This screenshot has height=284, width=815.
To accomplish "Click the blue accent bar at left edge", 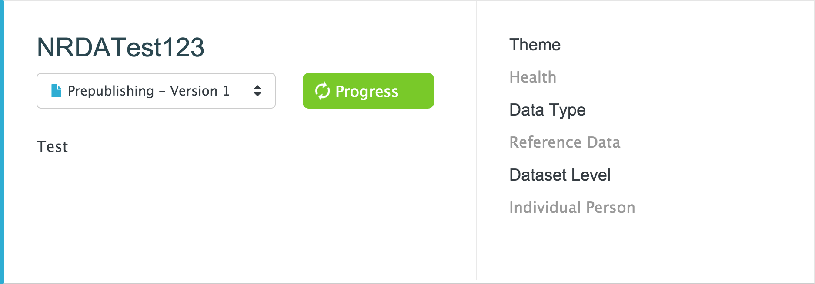I will pyautogui.click(x=2, y=142).
